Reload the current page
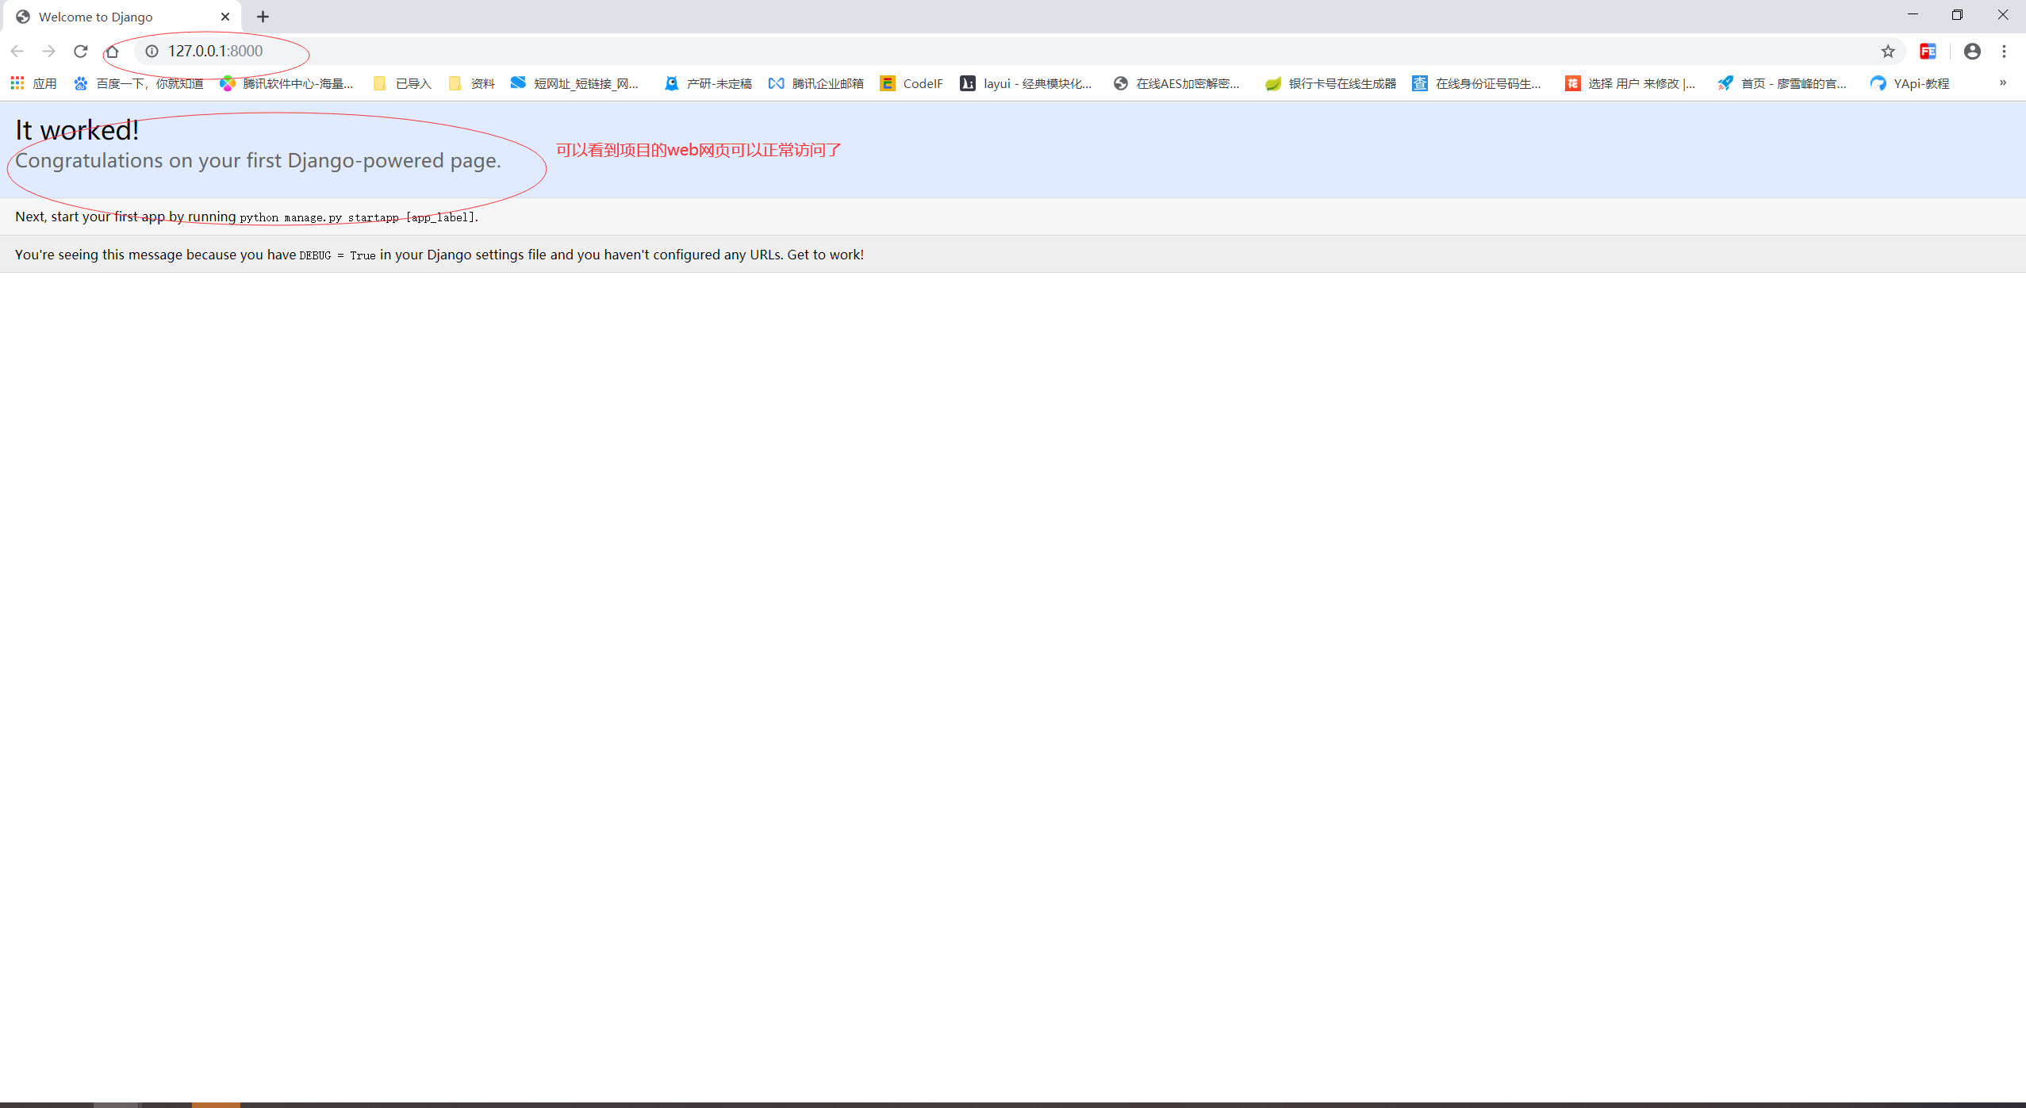This screenshot has height=1108, width=2026. [x=80, y=51]
